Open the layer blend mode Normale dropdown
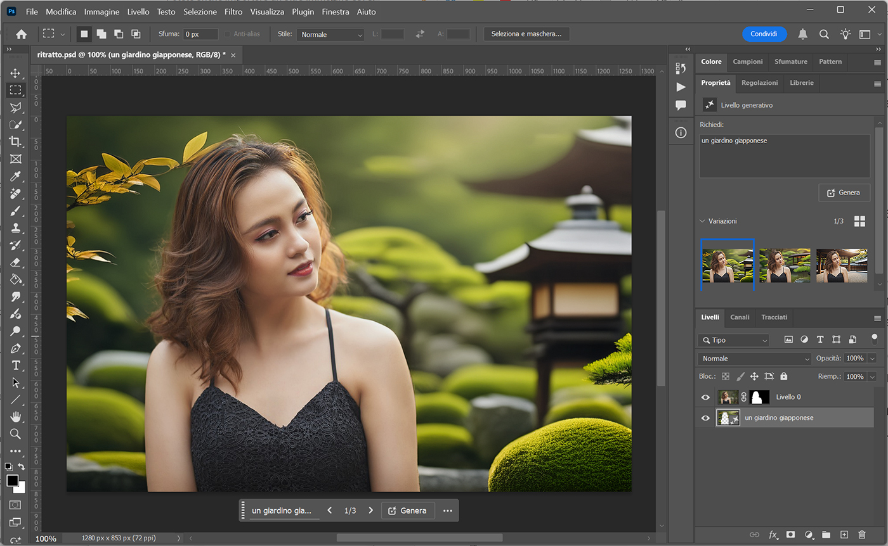 click(x=754, y=359)
